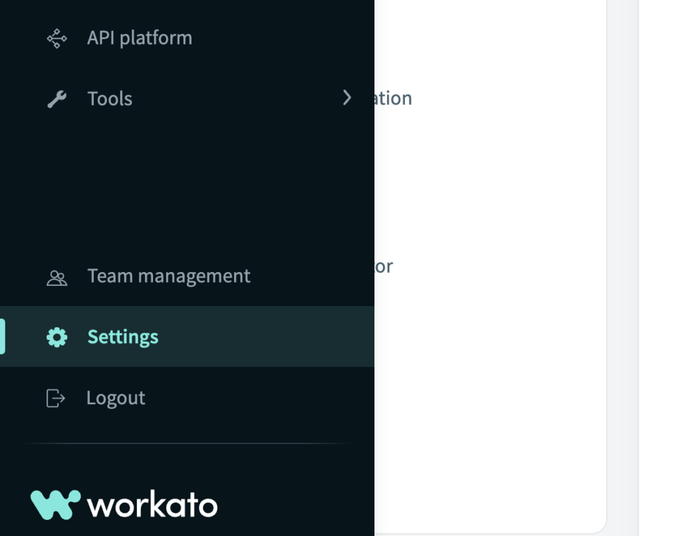
Task: Click Logout to sign out
Action: point(116,398)
